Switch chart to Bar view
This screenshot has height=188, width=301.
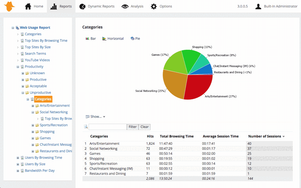pyautogui.click(x=91, y=38)
